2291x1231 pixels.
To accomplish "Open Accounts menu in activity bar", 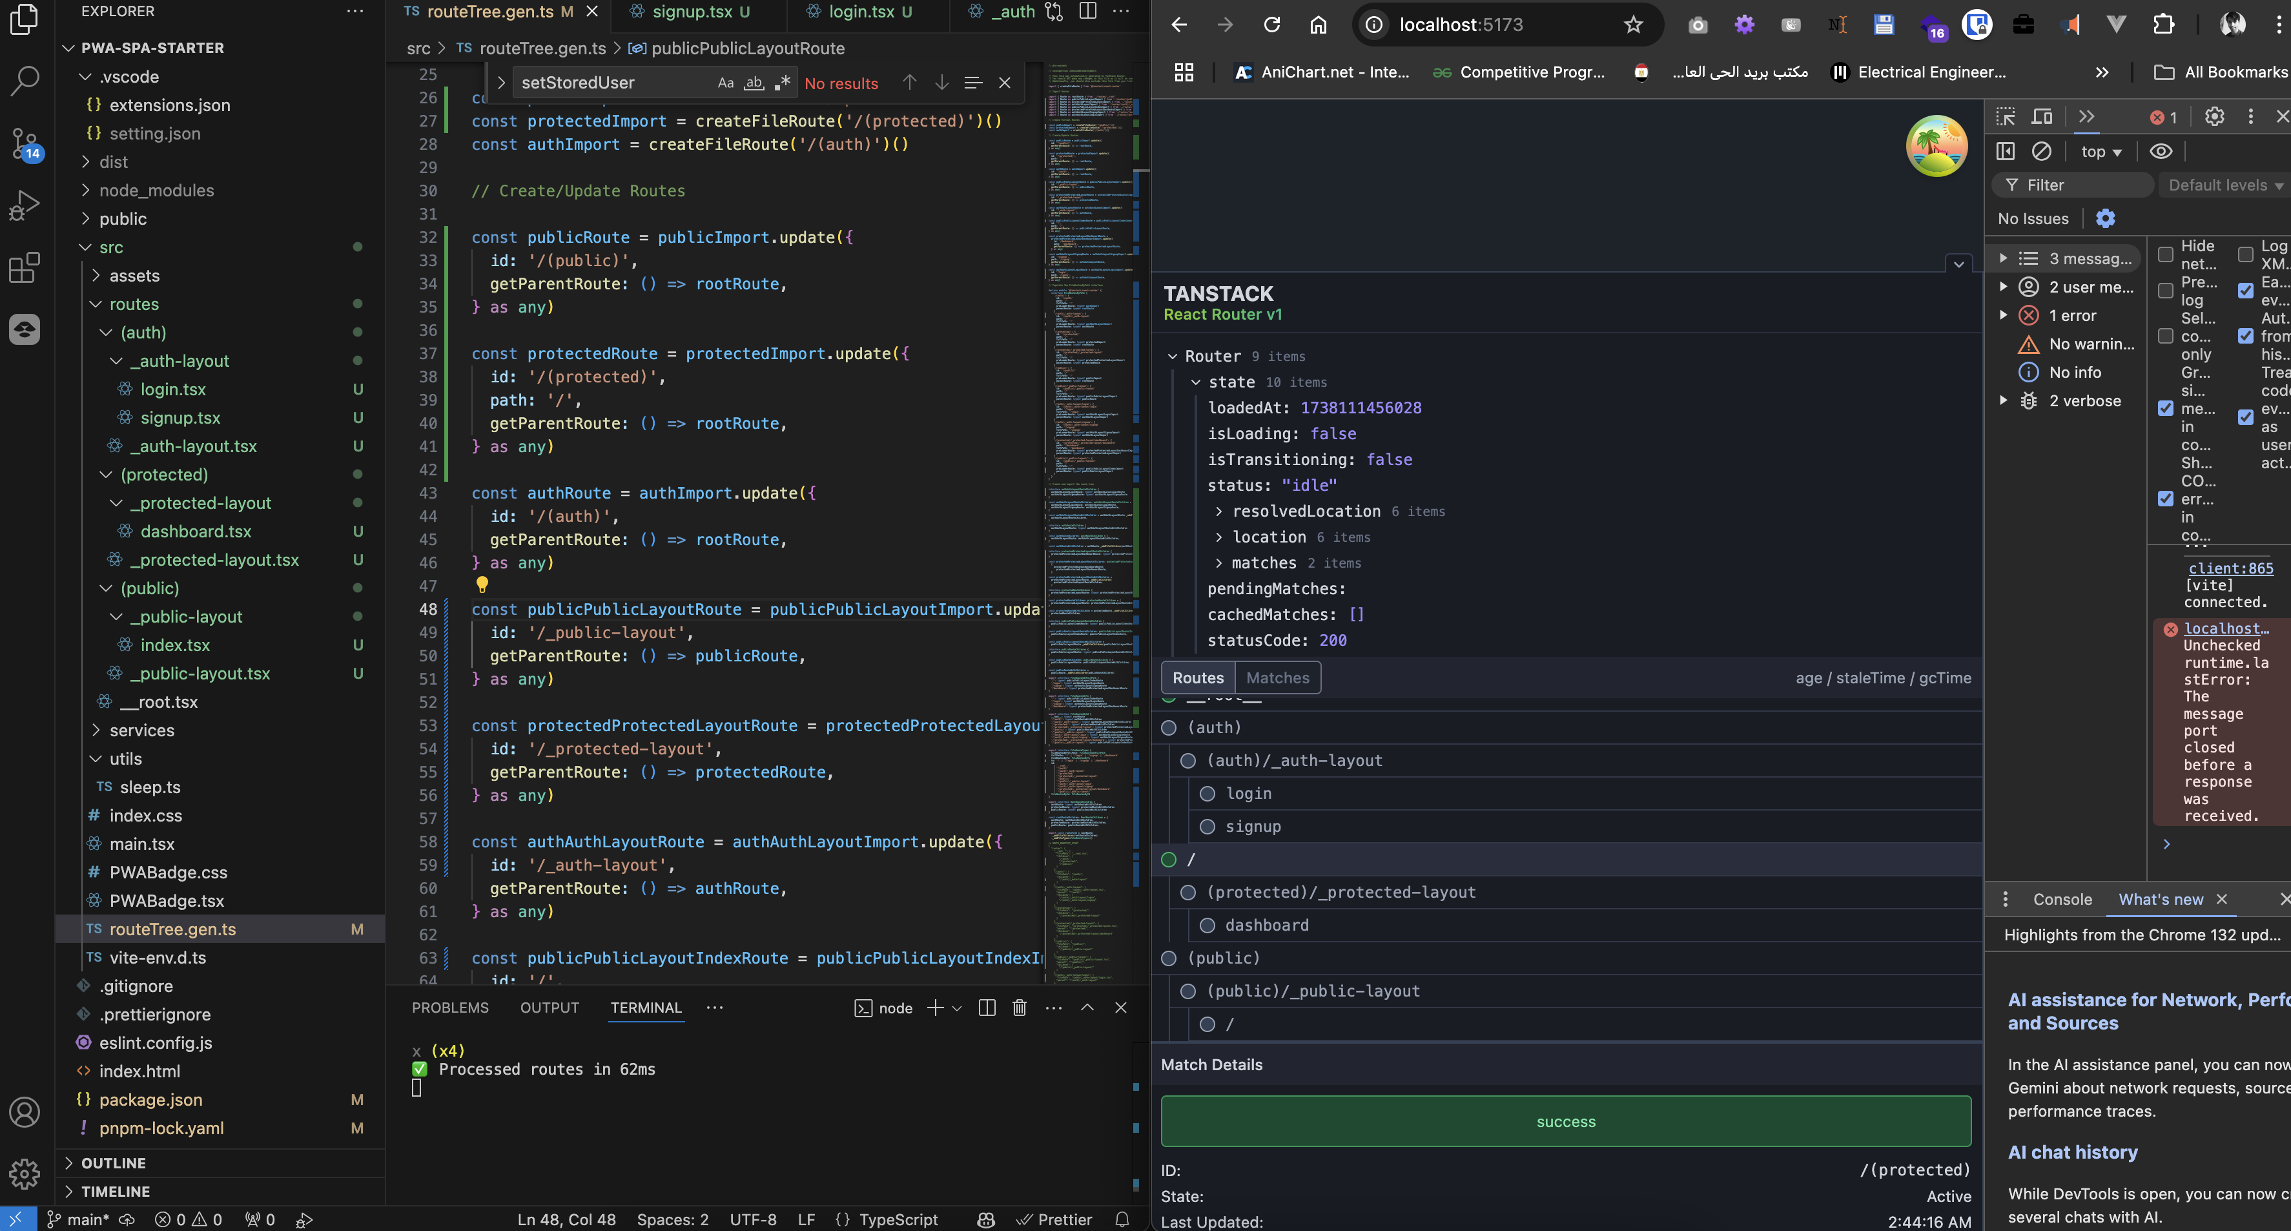I will 24,1112.
